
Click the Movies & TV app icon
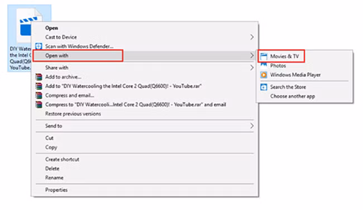[x=264, y=56]
